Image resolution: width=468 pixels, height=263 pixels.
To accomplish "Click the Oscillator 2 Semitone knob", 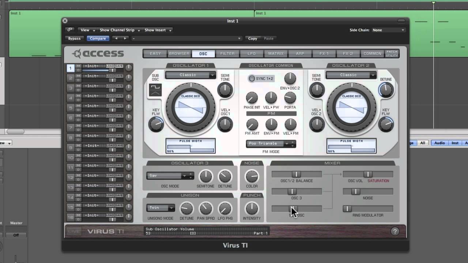I will click(316, 90).
